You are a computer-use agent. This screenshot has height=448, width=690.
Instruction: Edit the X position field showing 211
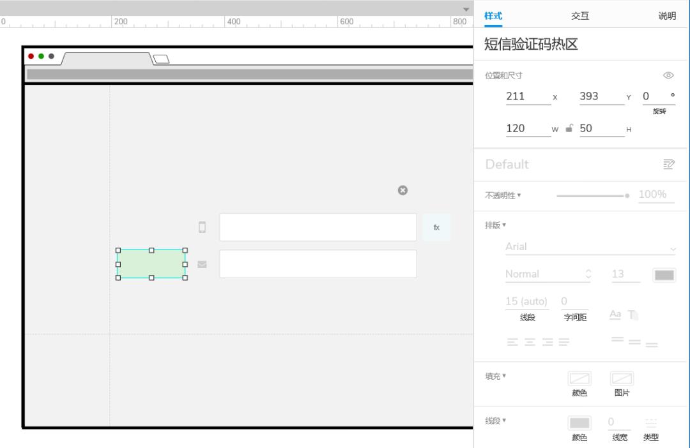coord(528,96)
